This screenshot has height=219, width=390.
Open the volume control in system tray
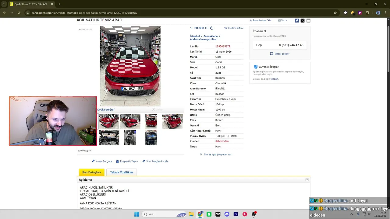click(x=369, y=214)
